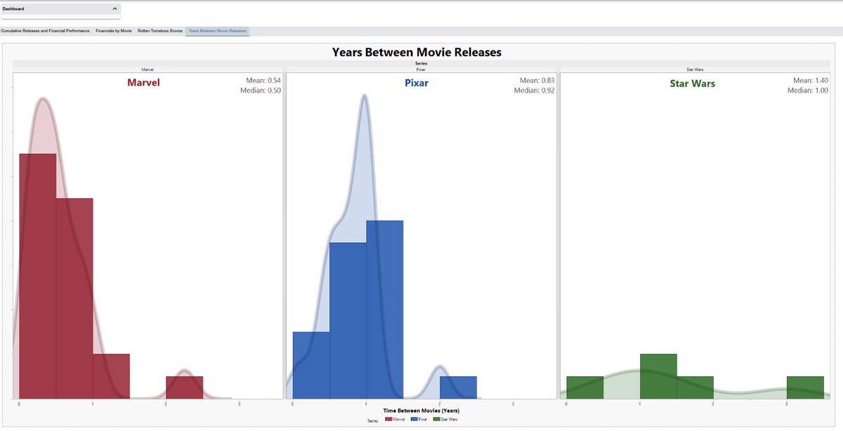Click the 'Dashboard' panel title
This screenshot has width=843, height=431.
(13, 8)
